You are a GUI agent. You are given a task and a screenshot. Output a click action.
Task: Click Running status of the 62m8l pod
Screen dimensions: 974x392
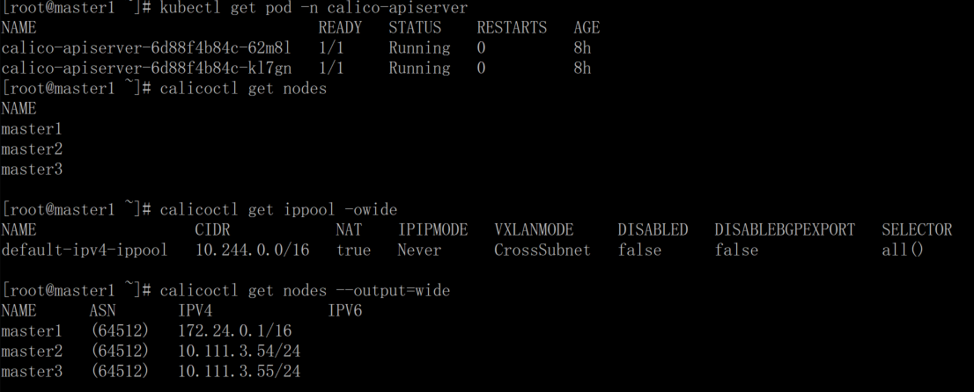pos(419,47)
